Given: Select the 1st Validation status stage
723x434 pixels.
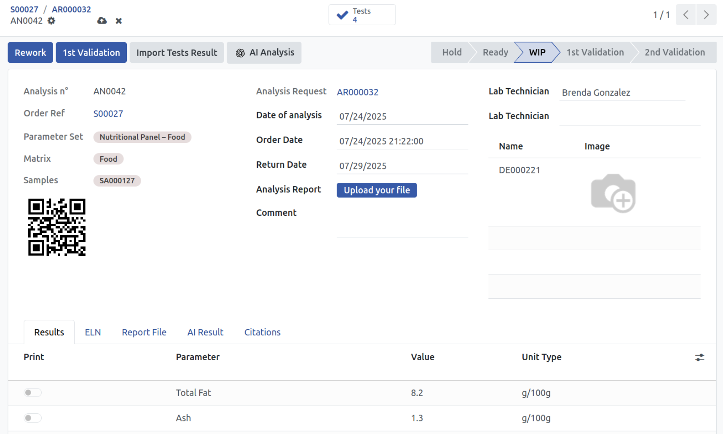Looking at the screenshot, I should [x=595, y=52].
